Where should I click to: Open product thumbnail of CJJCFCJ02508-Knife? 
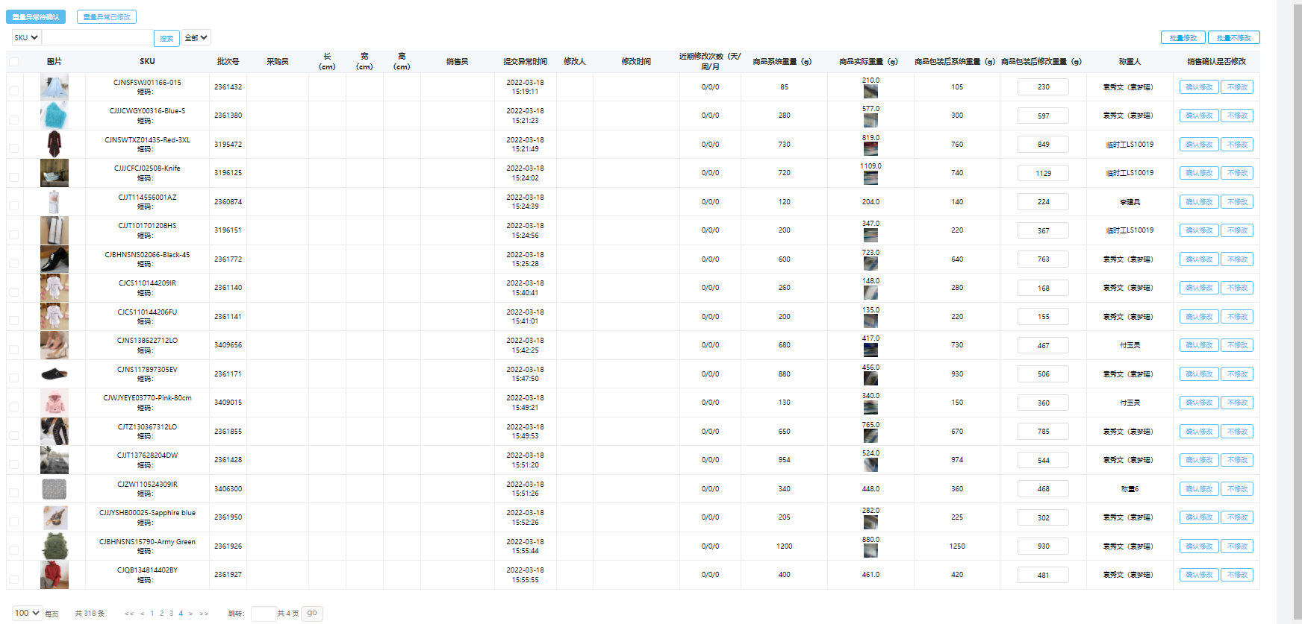pyautogui.click(x=54, y=173)
